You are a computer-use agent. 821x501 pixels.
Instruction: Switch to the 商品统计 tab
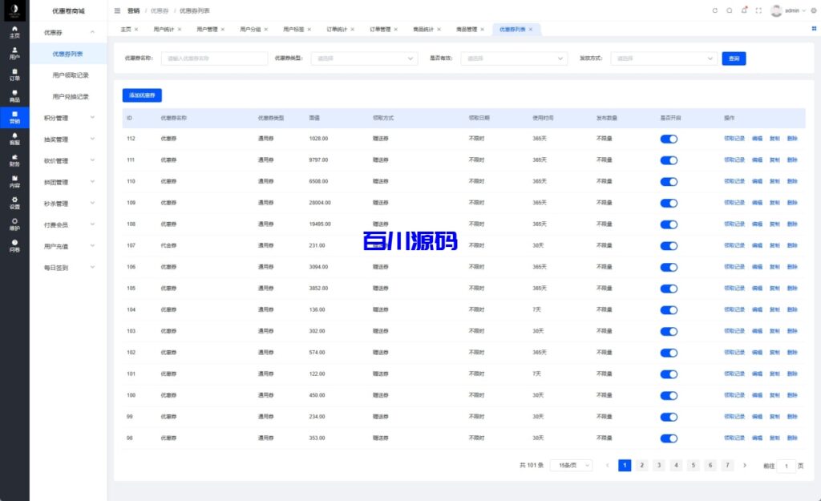pos(423,30)
